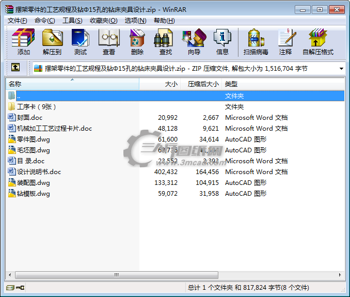
Task: Select the folder 工序卡（9张）
Action: coord(36,107)
